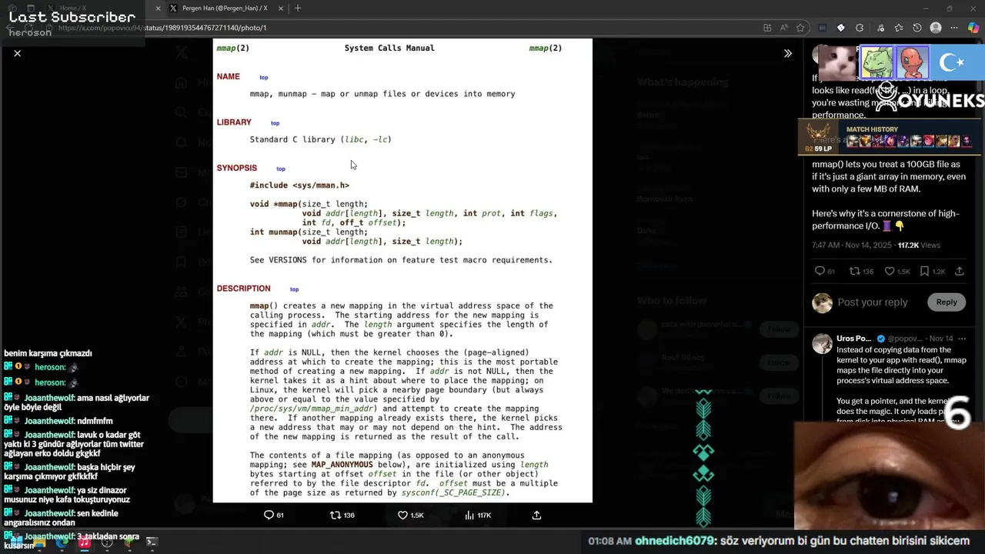985x554 pixels.
Task: Click the favorite star icon in the address bar
Action: (x=800, y=28)
